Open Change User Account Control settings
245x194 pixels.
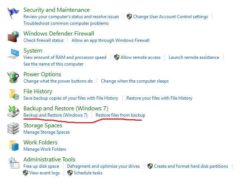pyautogui.click(x=170, y=17)
